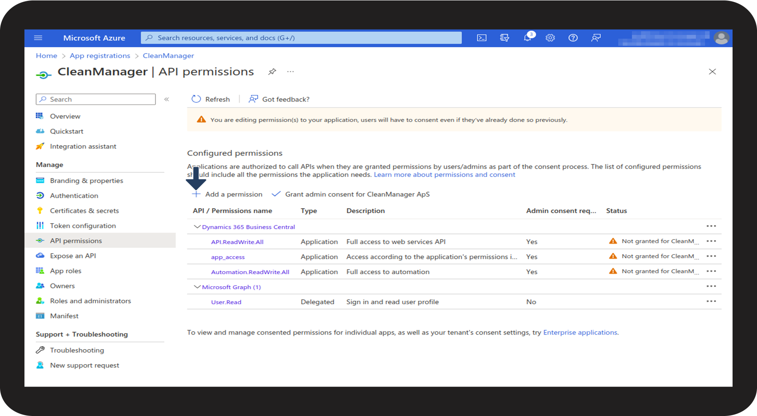The width and height of the screenshot is (757, 416).
Task: Open more options for User.Read row
Action: [711, 301]
